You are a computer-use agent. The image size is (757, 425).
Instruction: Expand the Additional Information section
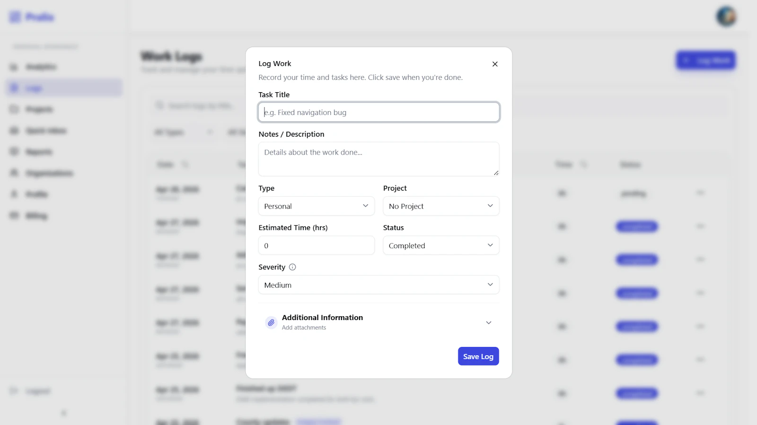pyautogui.click(x=378, y=322)
